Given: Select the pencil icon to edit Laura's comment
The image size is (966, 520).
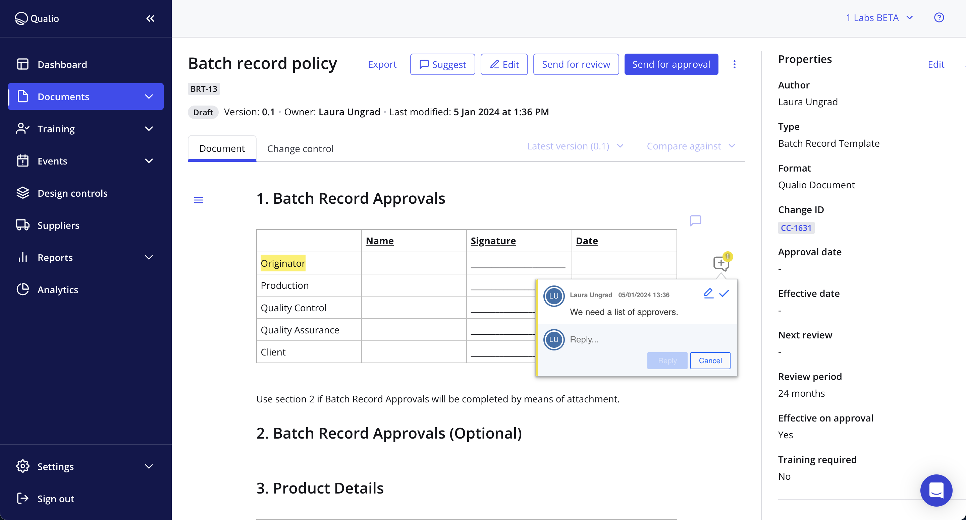Looking at the screenshot, I should pos(708,294).
